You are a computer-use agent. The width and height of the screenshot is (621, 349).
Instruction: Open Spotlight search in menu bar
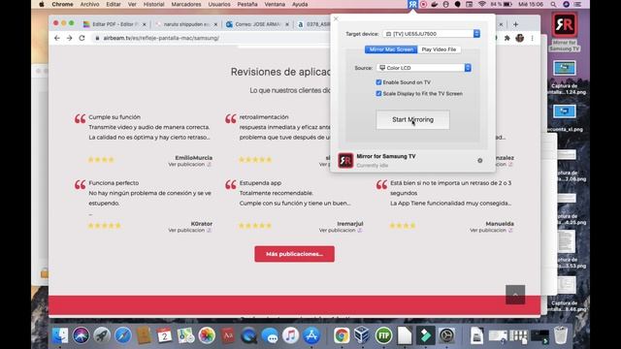[553, 4]
